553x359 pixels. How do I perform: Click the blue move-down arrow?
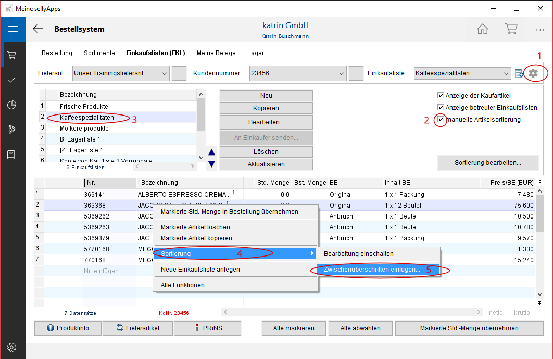click(211, 164)
